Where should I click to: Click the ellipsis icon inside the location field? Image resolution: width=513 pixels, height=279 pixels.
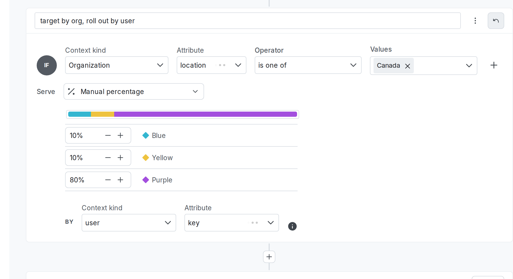[221, 65]
